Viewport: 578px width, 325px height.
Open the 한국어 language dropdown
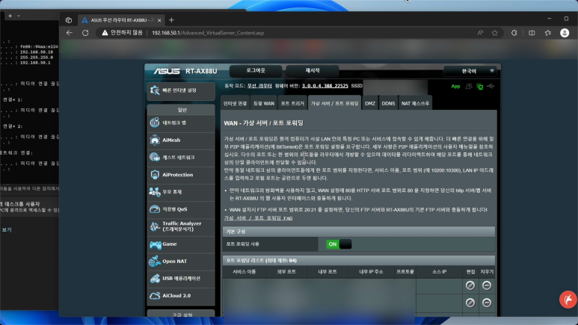470,71
